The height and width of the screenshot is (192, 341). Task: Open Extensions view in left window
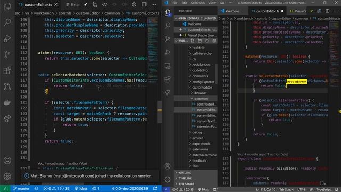click(x=7, y=70)
